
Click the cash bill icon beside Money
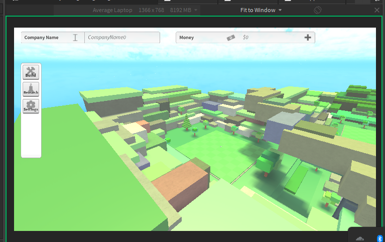point(230,38)
